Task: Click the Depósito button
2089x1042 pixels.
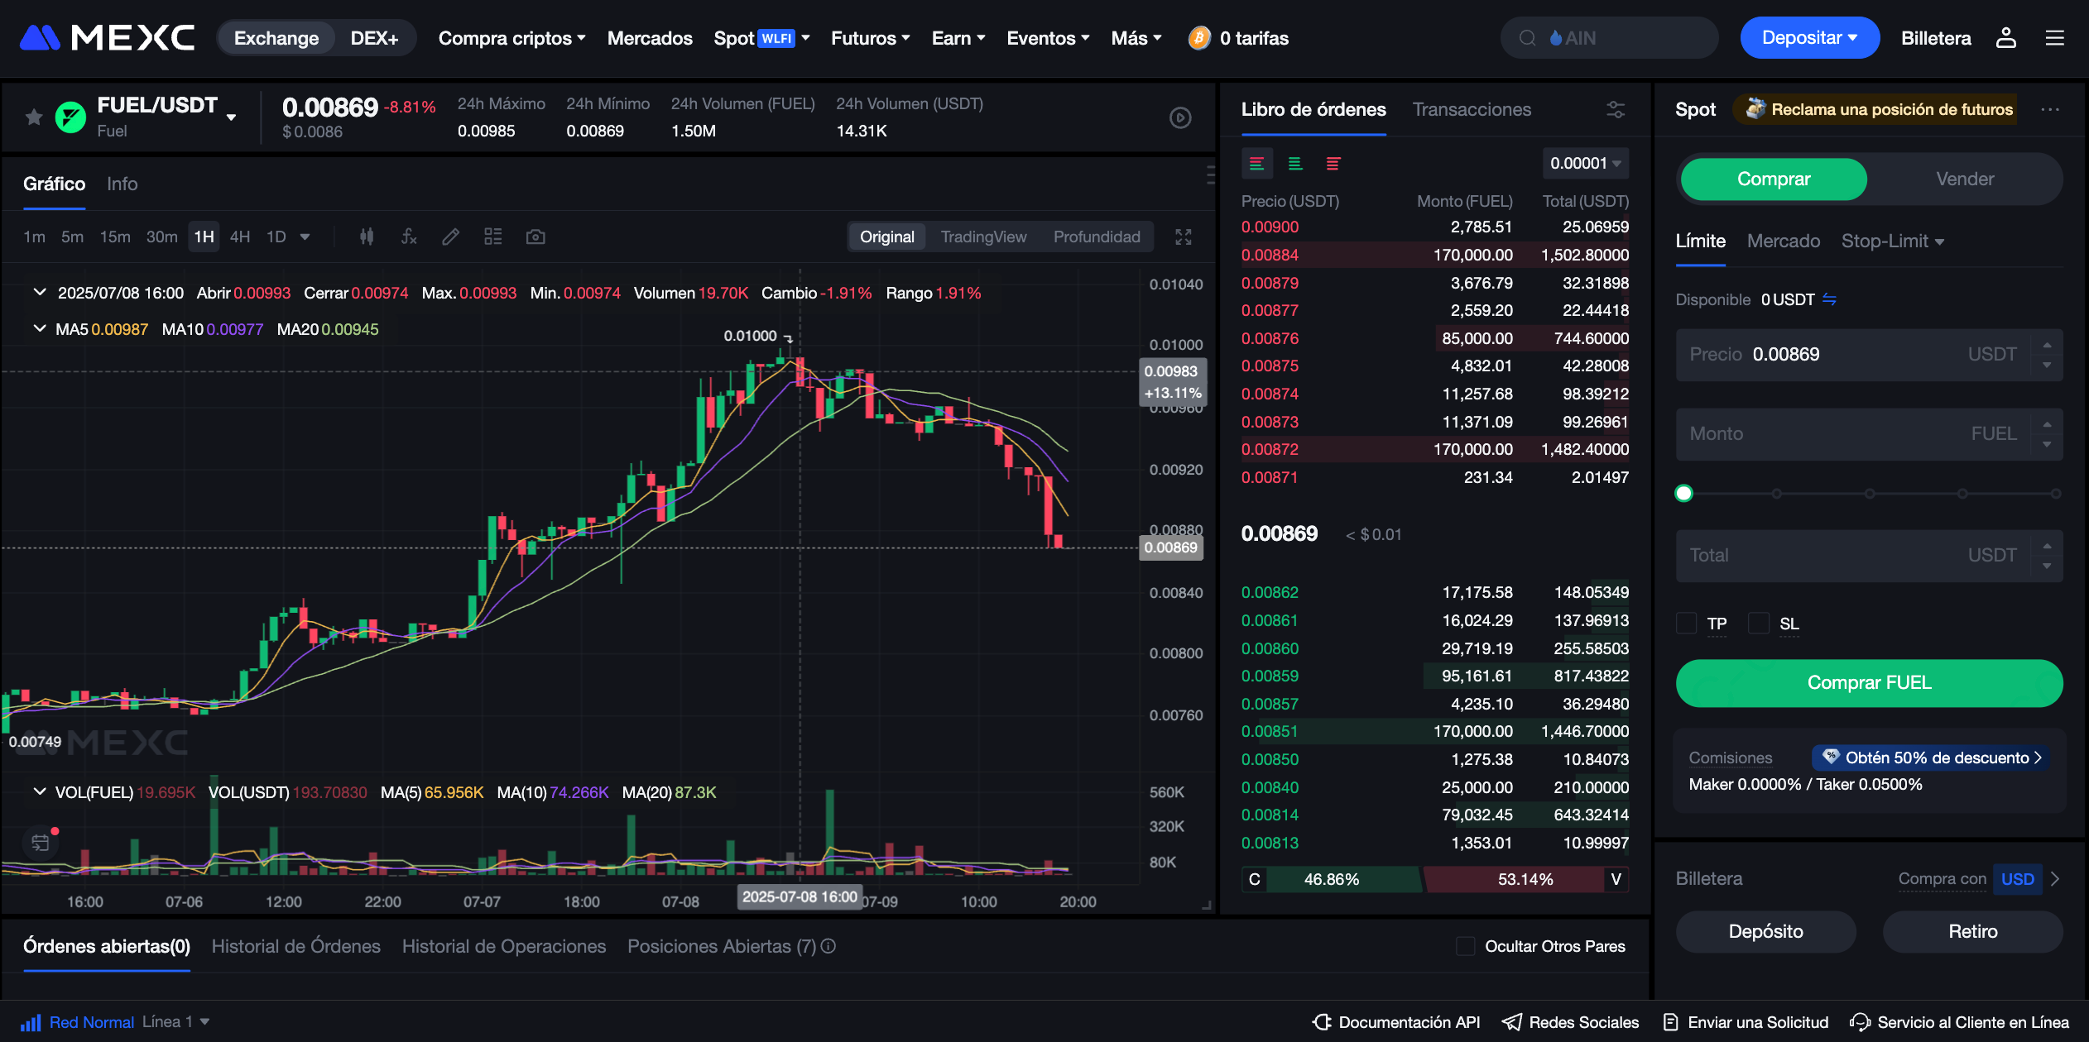Action: (x=1765, y=932)
